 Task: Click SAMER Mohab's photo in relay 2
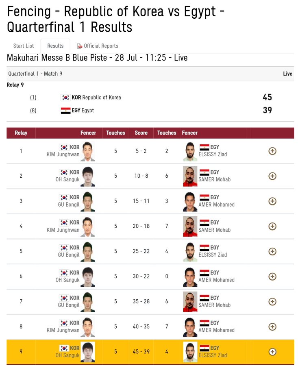[190, 176]
